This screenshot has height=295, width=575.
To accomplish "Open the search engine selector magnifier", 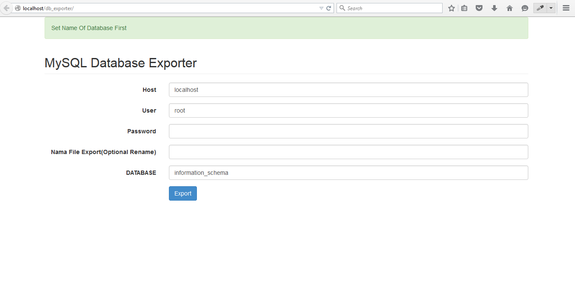I will tap(342, 8).
